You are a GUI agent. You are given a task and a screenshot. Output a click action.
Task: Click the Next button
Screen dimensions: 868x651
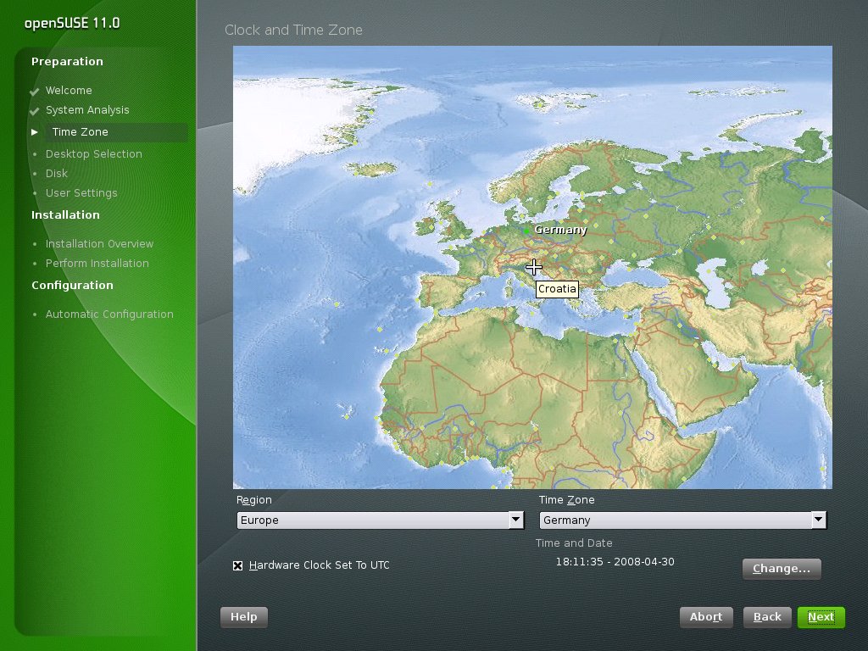tap(821, 617)
